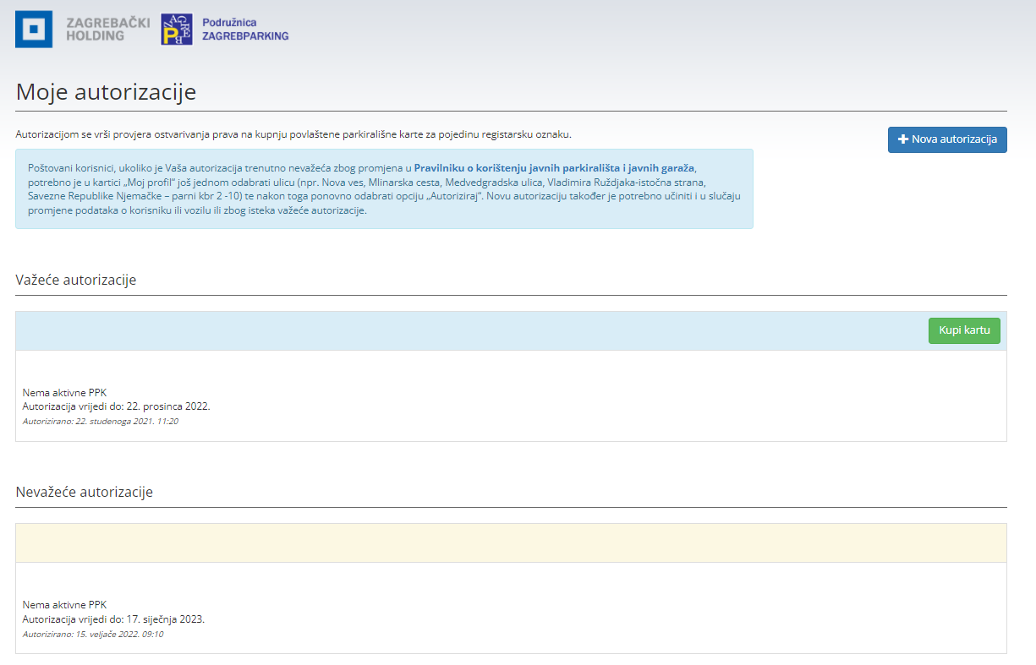Open the Pravilniku o korištenju javnih parkirališta link
The width and height of the screenshot is (1036, 665).
(x=554, y=168)
